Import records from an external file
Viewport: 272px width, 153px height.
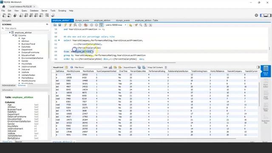click(144, 67)
